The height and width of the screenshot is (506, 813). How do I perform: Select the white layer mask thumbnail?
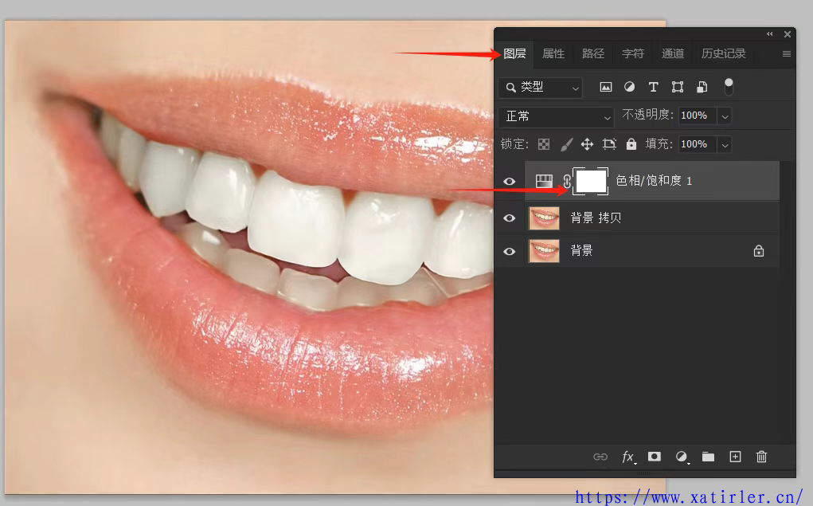click(591, 182)
